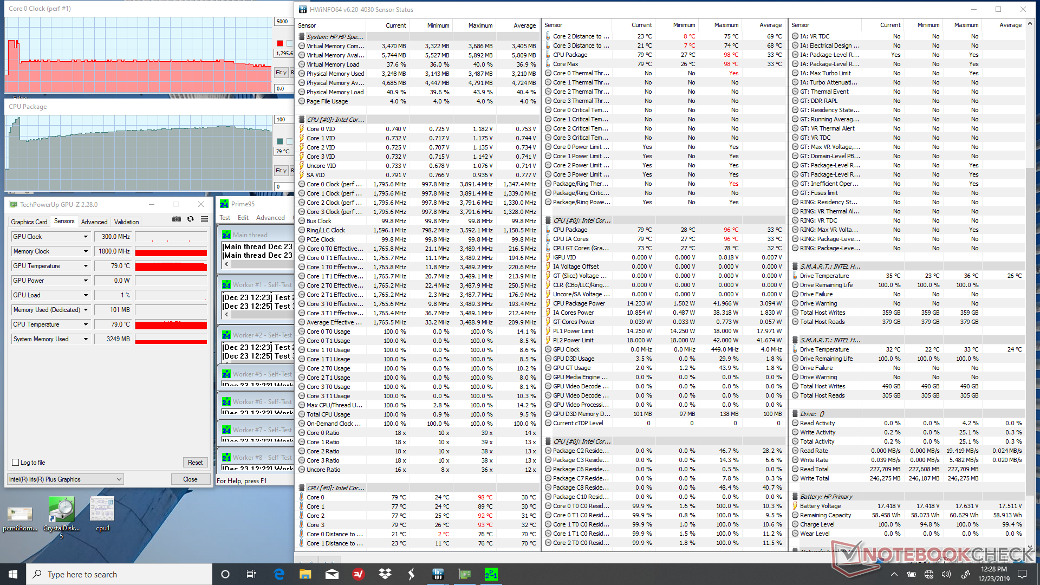This screenshot has height=585, width=1040.
Task: Open the Prime95 Advanced menu
Action: (x=270, y=218)
